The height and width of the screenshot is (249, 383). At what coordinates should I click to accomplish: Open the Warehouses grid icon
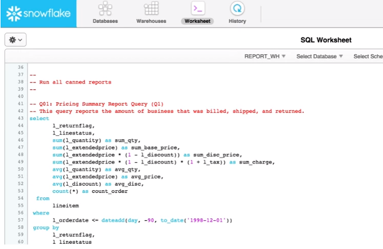[x=151, y=8]
